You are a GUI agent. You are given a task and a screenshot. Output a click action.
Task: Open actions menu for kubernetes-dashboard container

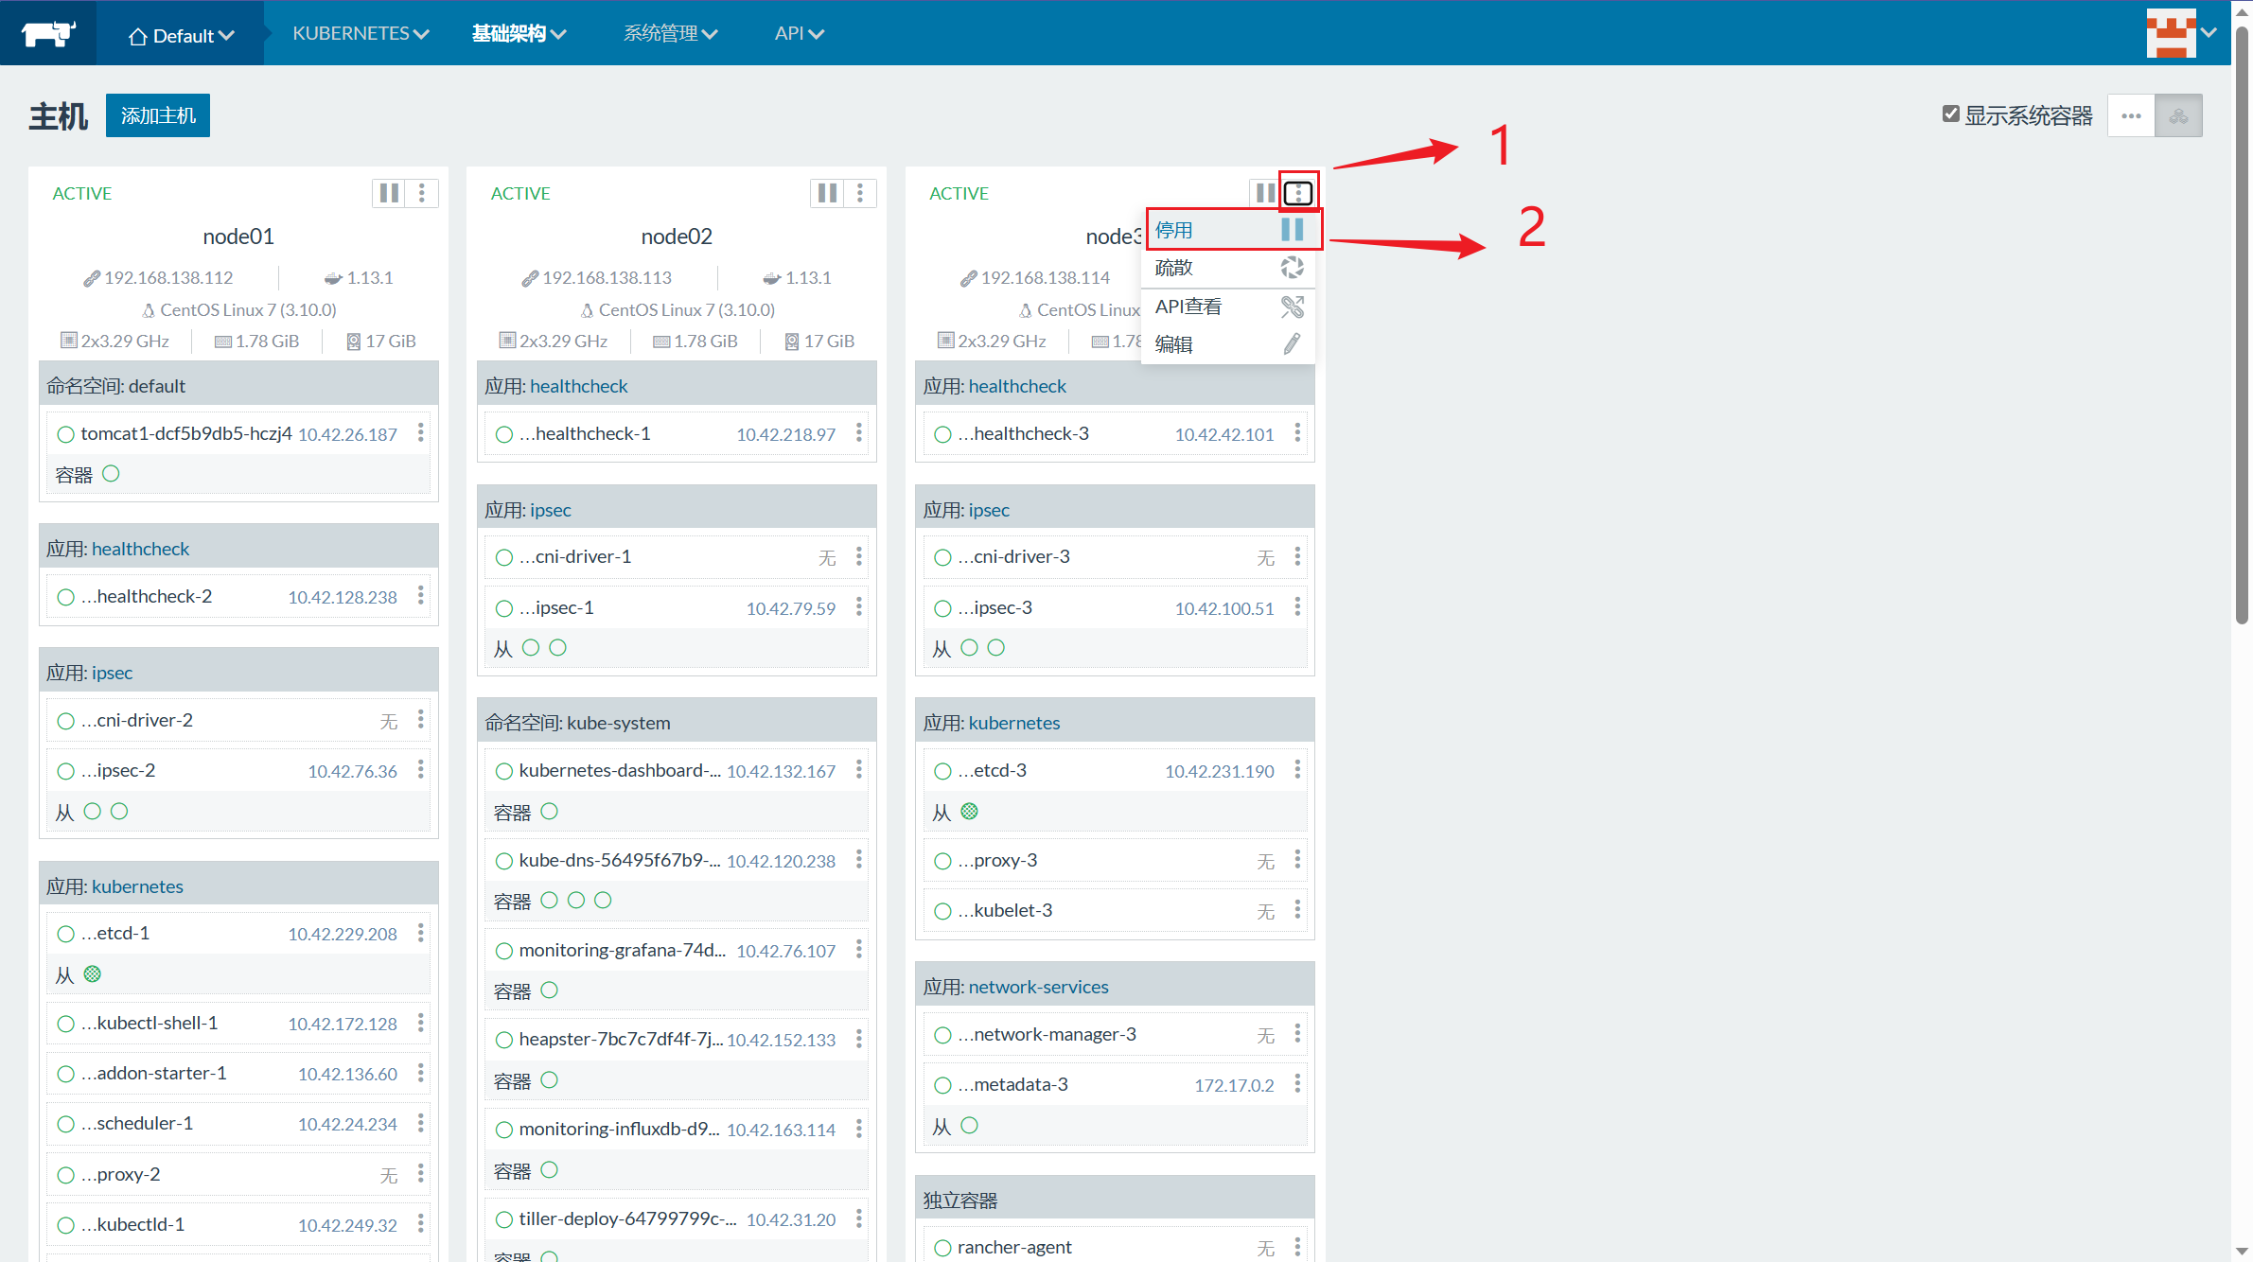(859, 770)
